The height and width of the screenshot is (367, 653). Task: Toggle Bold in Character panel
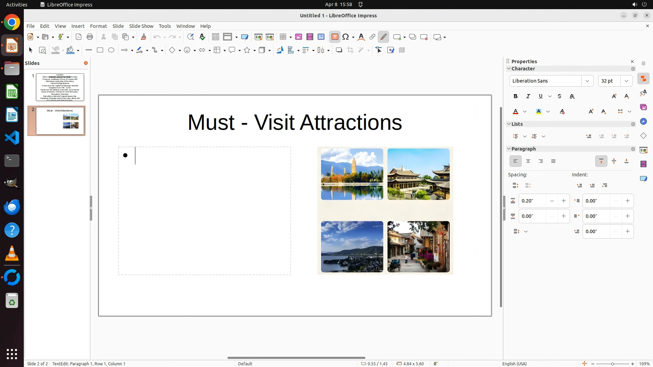[516, 97]
